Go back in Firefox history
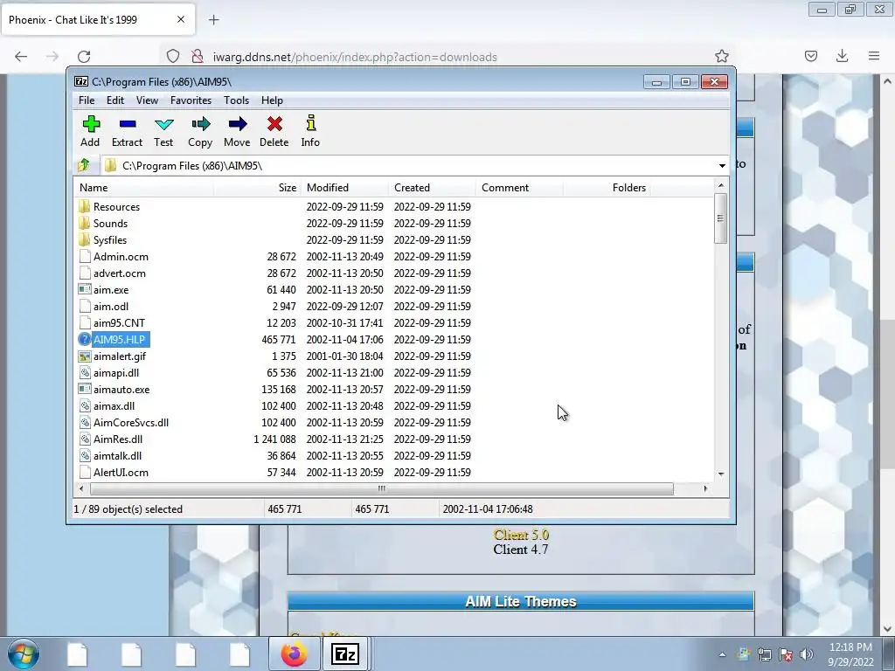895x671 pixels. (21, 56)
